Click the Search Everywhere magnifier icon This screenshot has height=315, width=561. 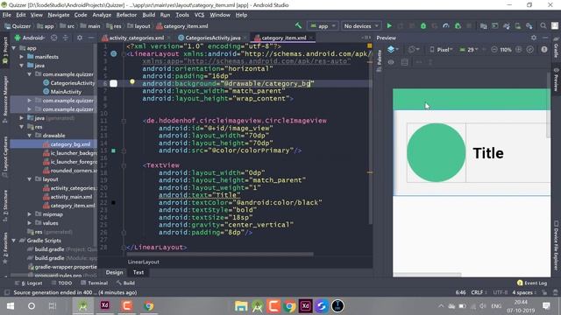coord(543,25)
